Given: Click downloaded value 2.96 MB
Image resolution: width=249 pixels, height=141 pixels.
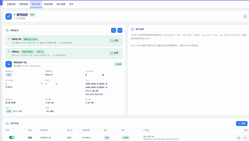Looking at the screenshot, I should pyautogui.click(x=49, y=103).
